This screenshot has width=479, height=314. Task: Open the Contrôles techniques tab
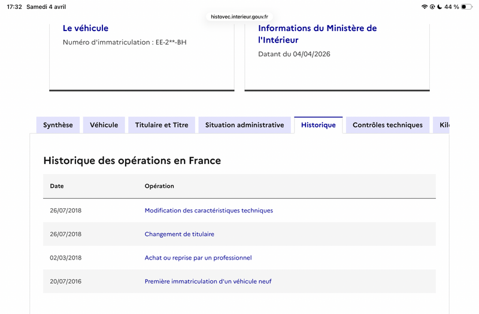(387, 125)
